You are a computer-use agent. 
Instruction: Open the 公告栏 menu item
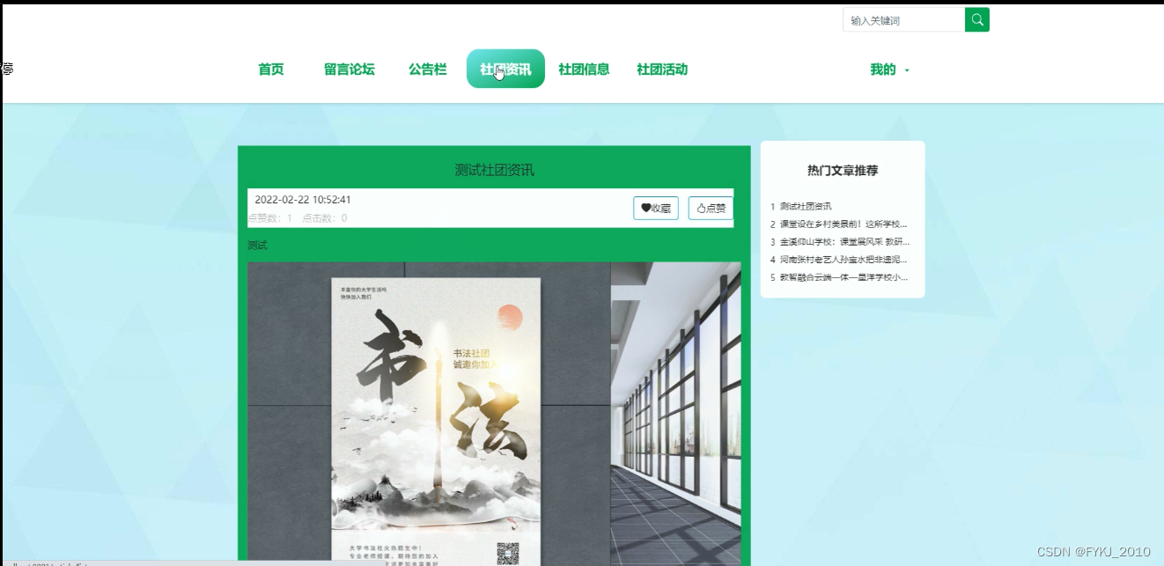pos(428,70)
